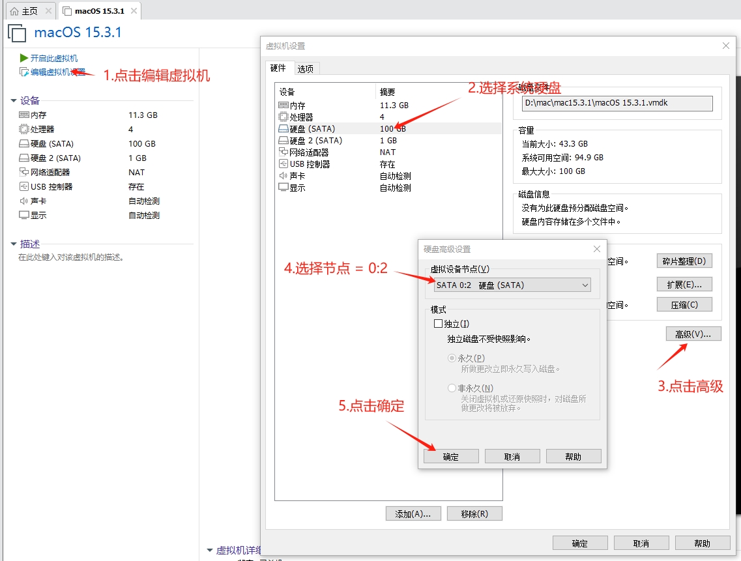This screenshot has height=561, width=741.
Task: Click the USB 控制器 icon in the settings hardware list
Action: tap(283, 164)
